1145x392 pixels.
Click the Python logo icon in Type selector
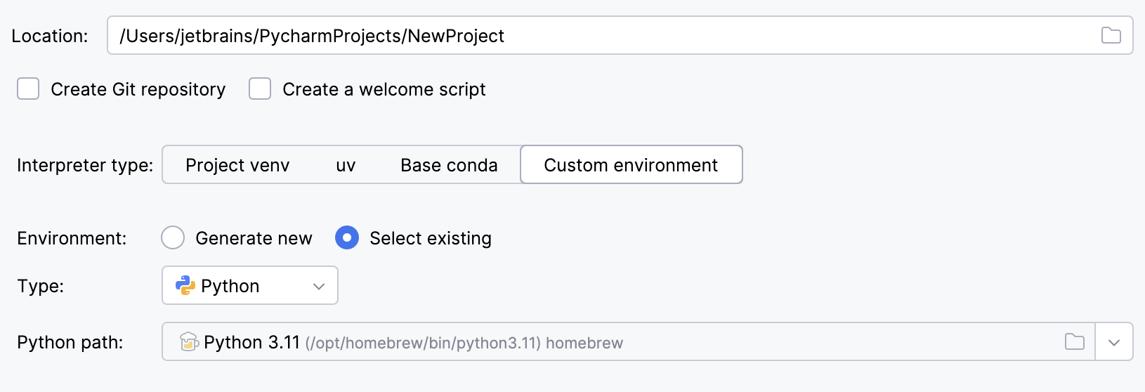(185, 285)
